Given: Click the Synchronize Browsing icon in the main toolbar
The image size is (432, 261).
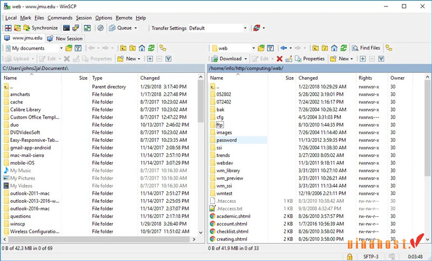Looking at the screenshot, I should tap(17, 28).
